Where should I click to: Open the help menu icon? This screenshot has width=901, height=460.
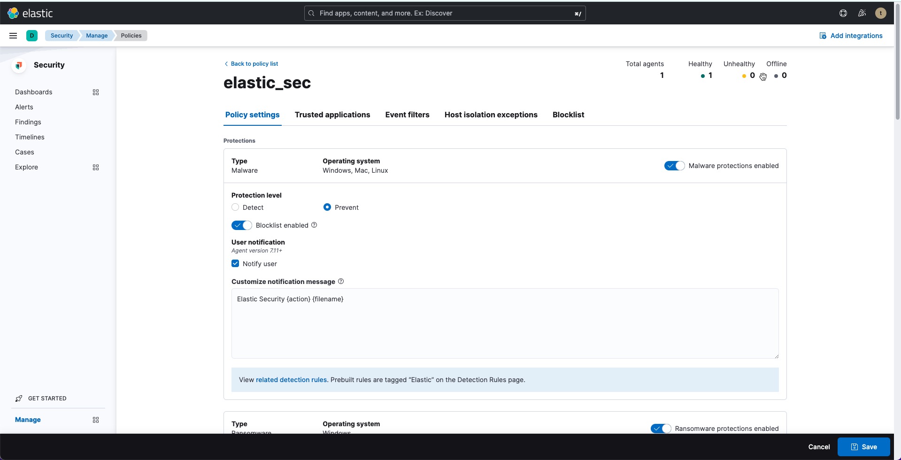click(843, 13)
